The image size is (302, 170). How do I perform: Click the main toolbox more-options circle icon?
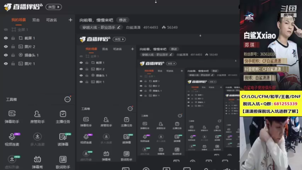pos(68,99)
